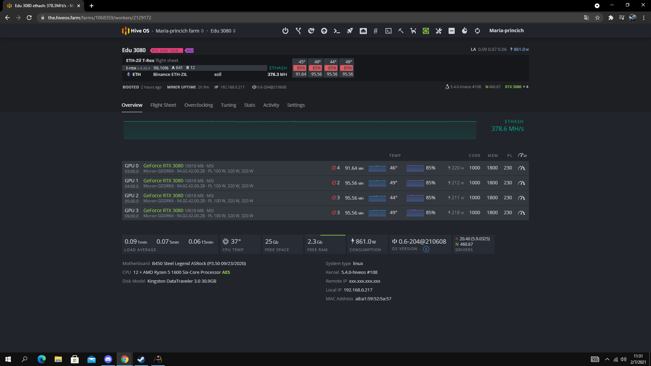This screenshot has width=651, height=366.
Task: Open the Flight Sheet tab
Action: pyautogui.click(x=163, y=105)
